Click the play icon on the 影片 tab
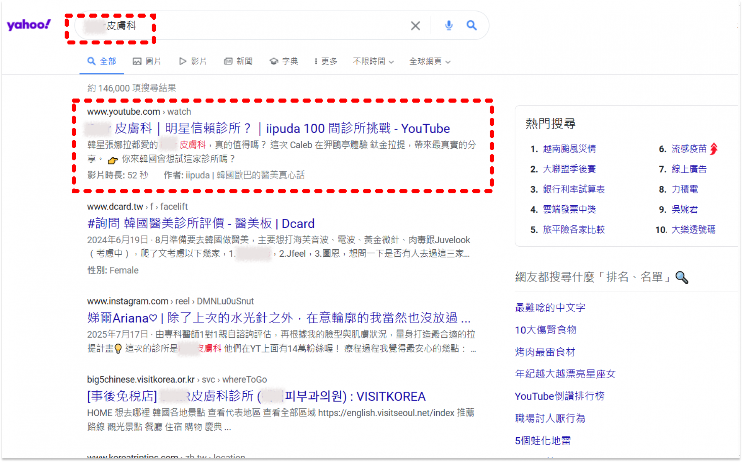This screenshot has height=462, width=742. point(182,61)
